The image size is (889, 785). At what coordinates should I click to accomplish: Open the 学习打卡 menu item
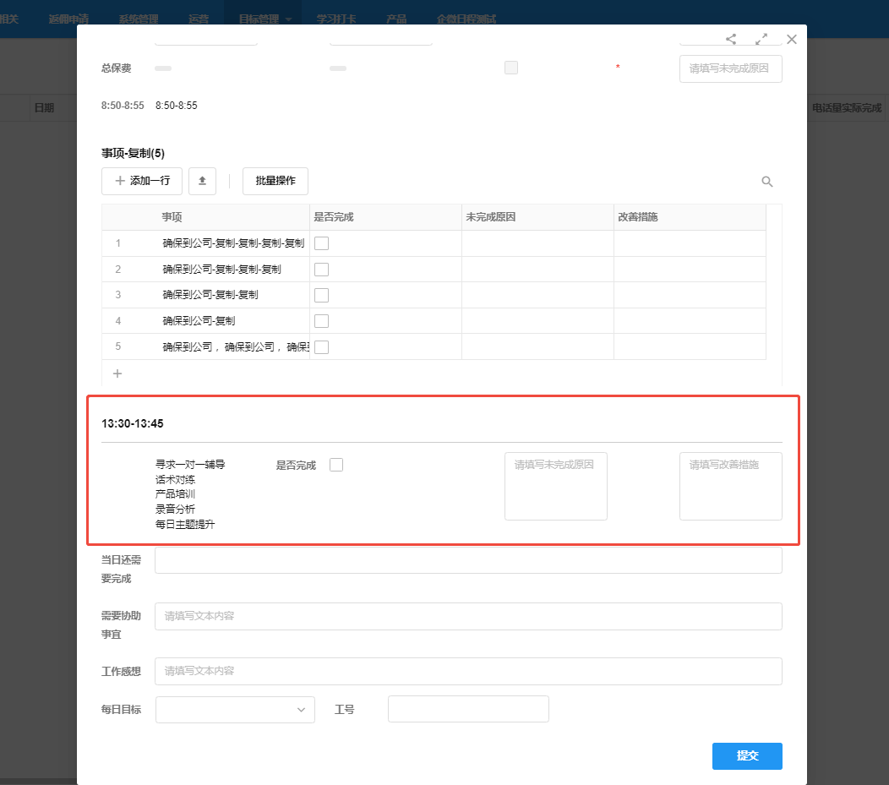(x=335, y=18)
